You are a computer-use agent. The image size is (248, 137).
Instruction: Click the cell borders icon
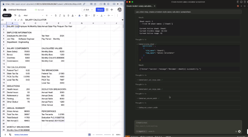click(86, 15)
